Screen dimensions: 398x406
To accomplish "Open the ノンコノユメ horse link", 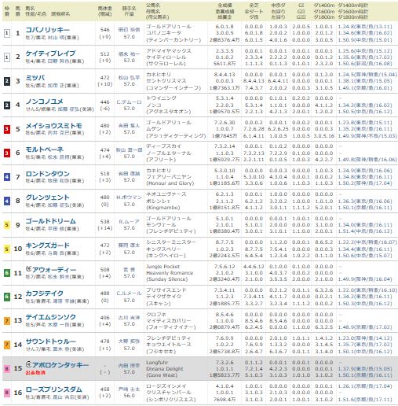I will pos(44,101).
